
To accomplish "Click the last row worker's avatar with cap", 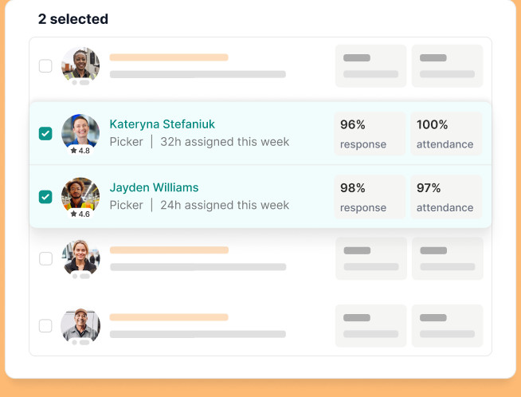I will (x=80, y=324).
